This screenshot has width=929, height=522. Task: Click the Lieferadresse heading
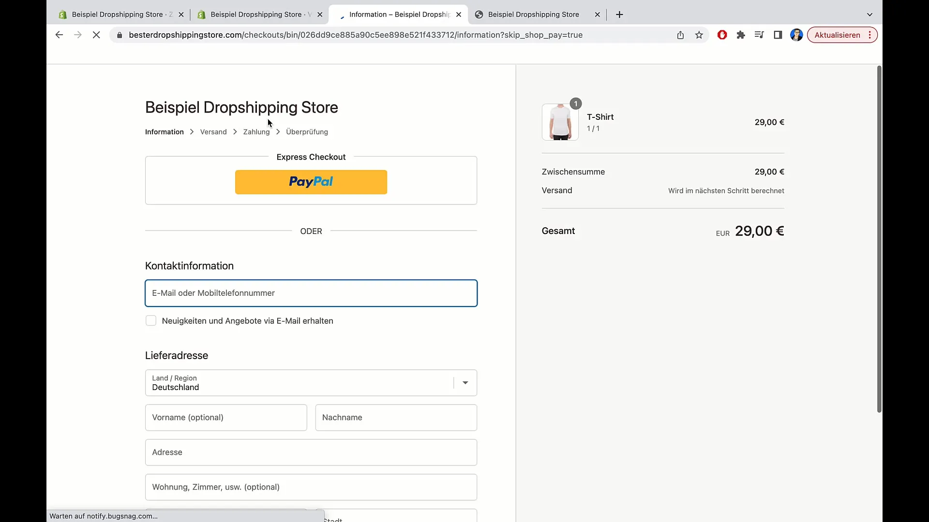pyautogui.click(x=177, y=355)
